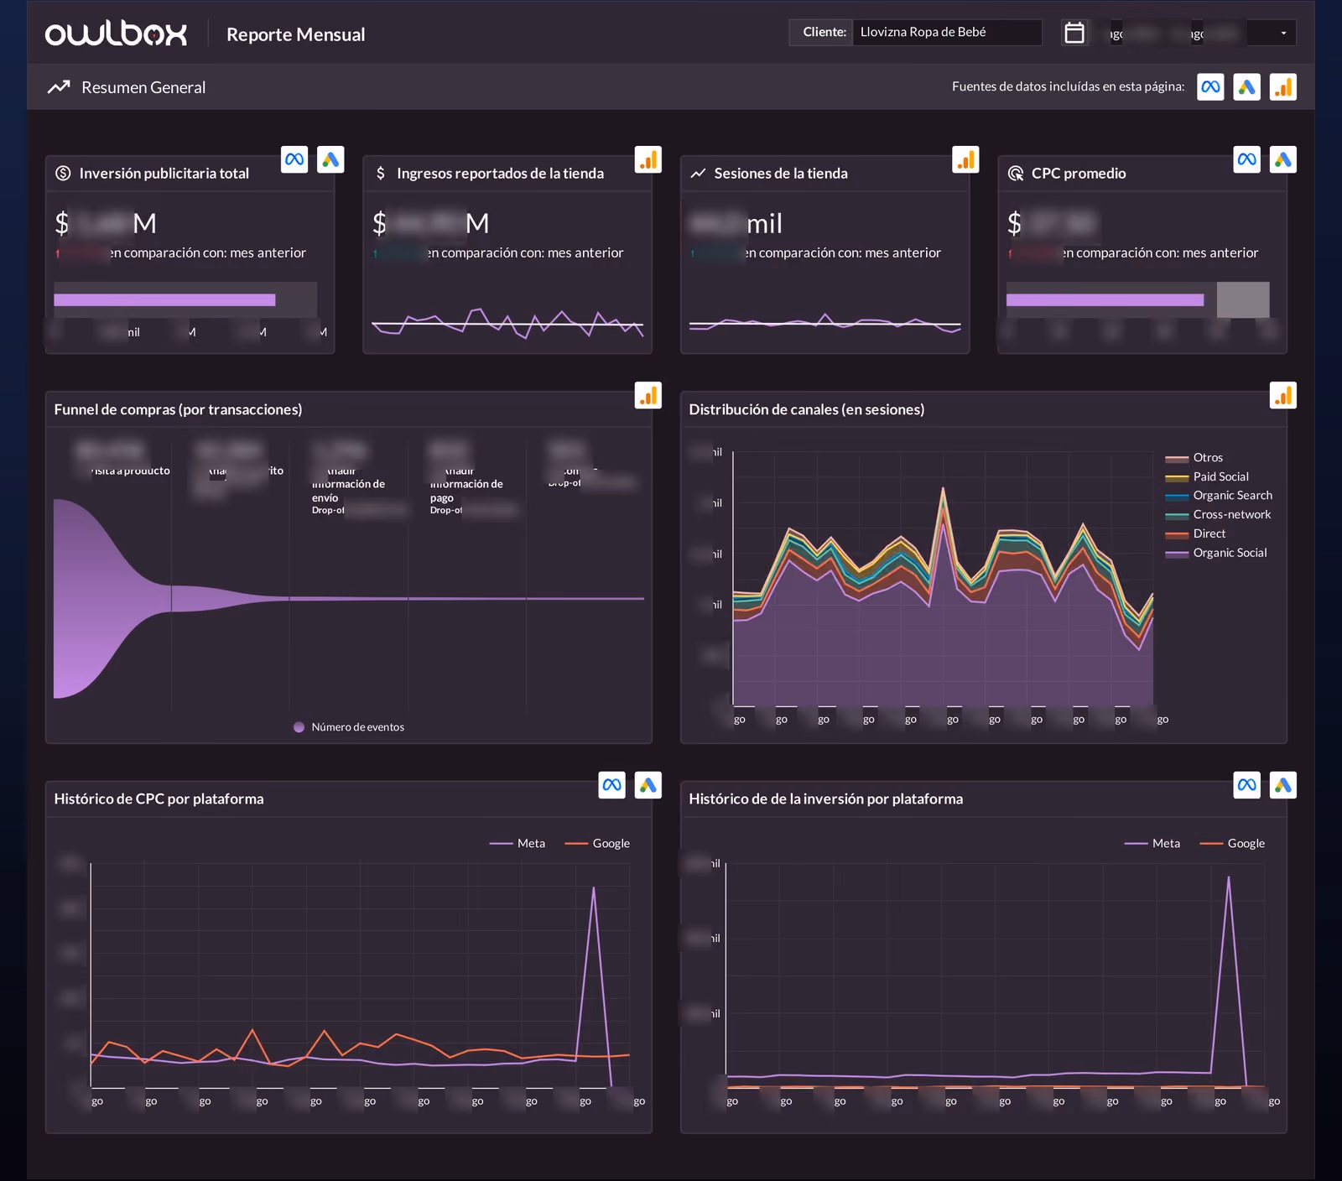Toggle Meta series in inversión por plataforma legend
This screenshot has height=1181, width=1342.
pos(1152,843)
